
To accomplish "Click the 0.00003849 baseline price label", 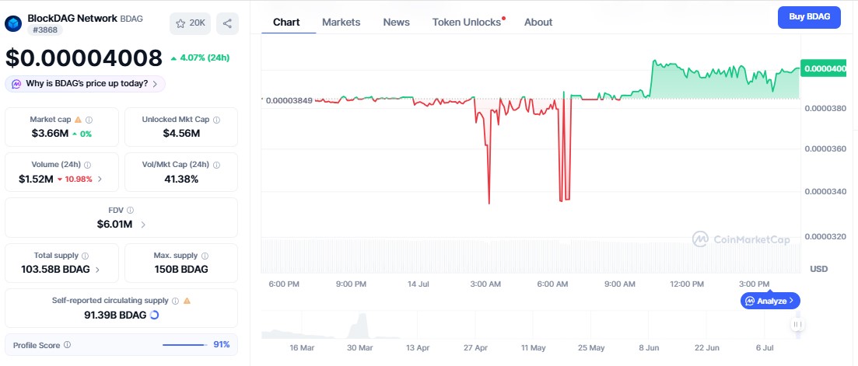I will coord(289,100).
